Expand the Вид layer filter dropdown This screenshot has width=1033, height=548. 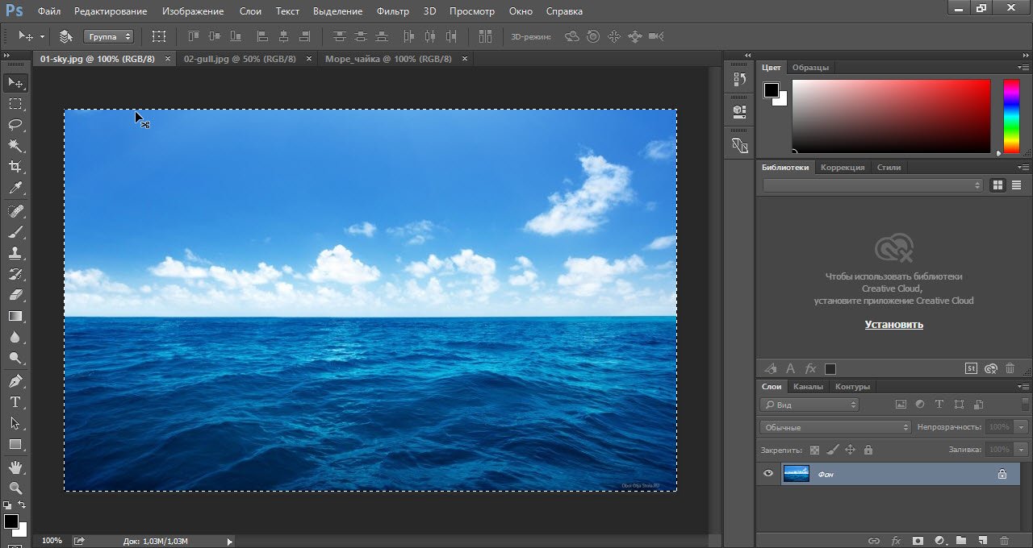[810, 405]
